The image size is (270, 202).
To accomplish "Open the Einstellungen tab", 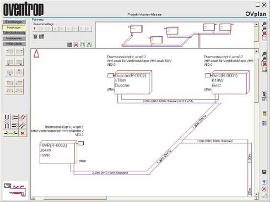I will 14,22.
